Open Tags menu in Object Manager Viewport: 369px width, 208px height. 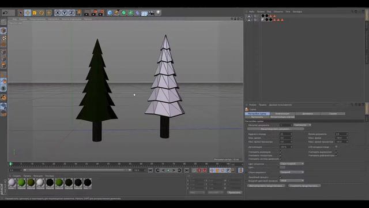click(288, 12)
